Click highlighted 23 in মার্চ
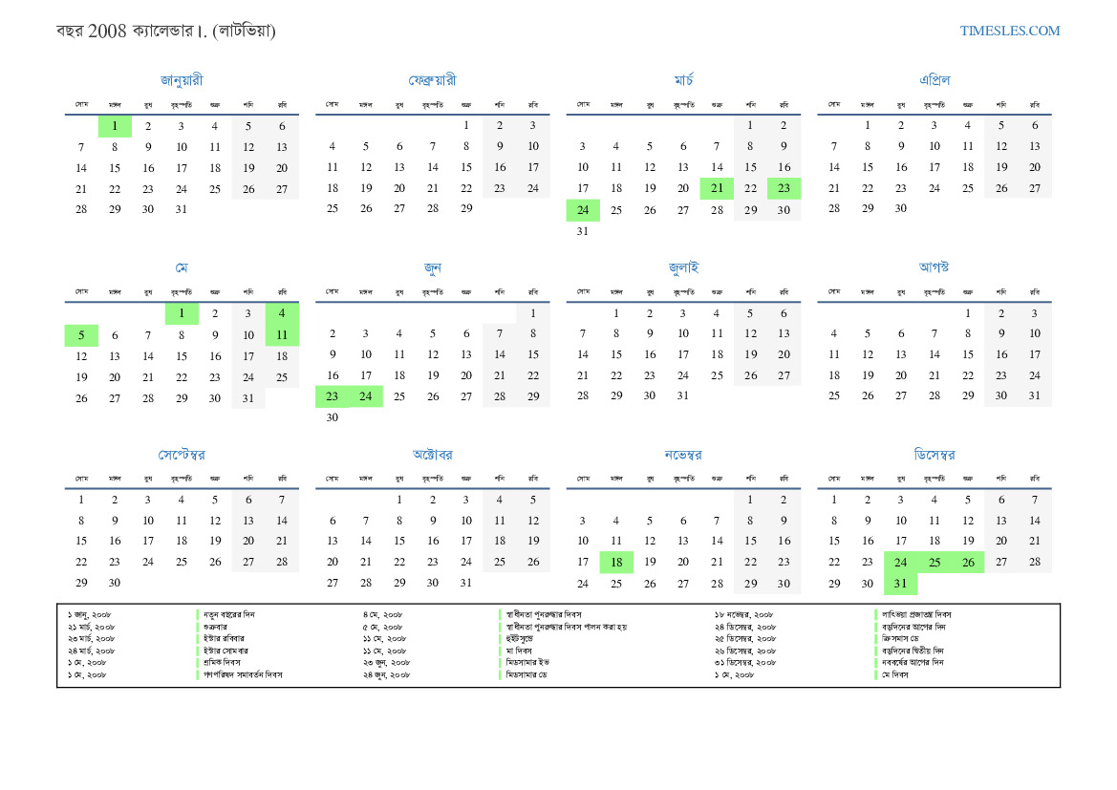Viewport: 1117px width, 790px height. [x=784, y=188]
